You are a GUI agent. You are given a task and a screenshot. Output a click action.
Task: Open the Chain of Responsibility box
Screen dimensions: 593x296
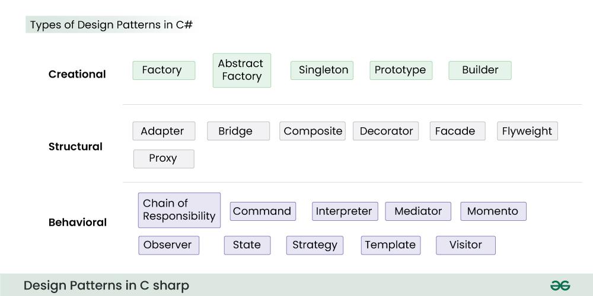point(179,210)
